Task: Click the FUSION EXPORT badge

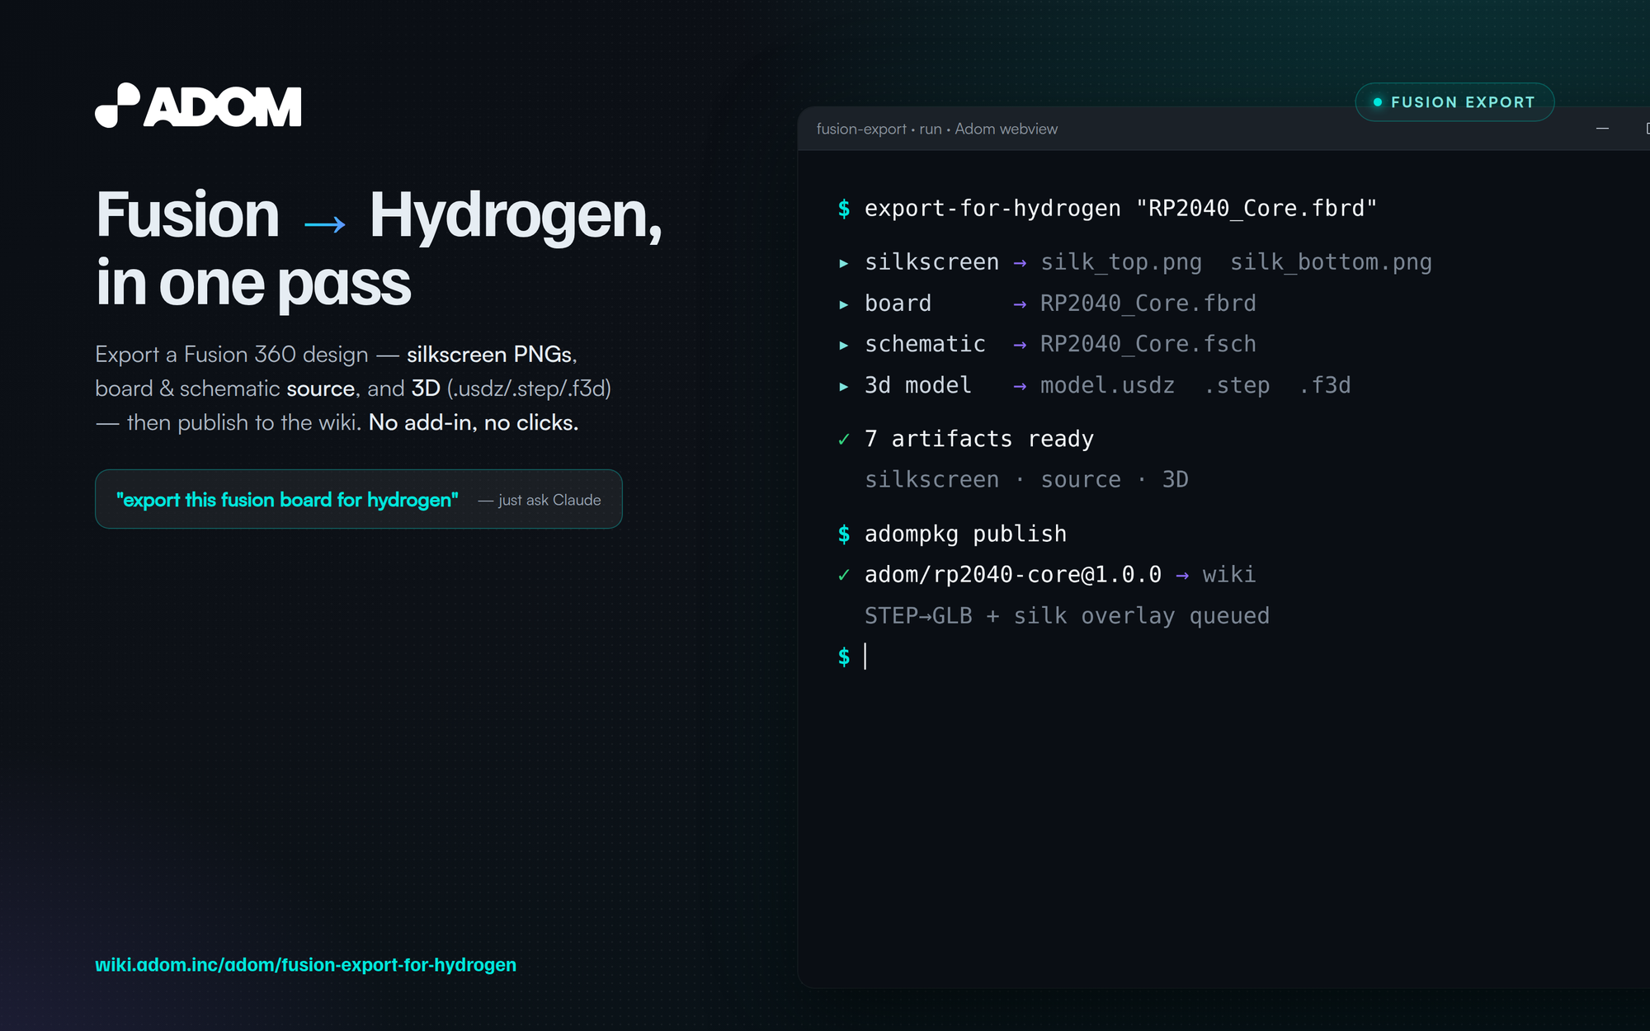Action: pyautogui.click(x=1454, y=102)
